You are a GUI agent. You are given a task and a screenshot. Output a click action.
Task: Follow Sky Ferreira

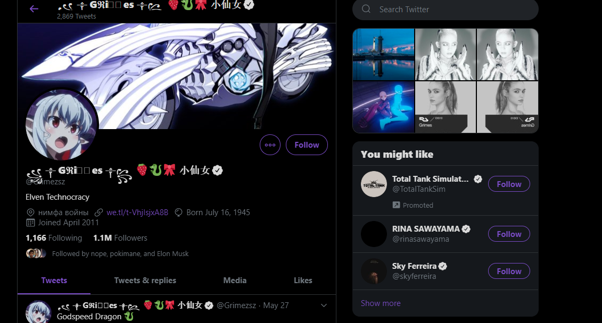509,271
